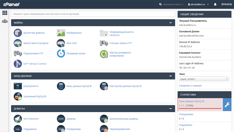Open the Web Disk icon
Image resolution: width=234 pixels, height=132 pixels.
pos(61,43)
